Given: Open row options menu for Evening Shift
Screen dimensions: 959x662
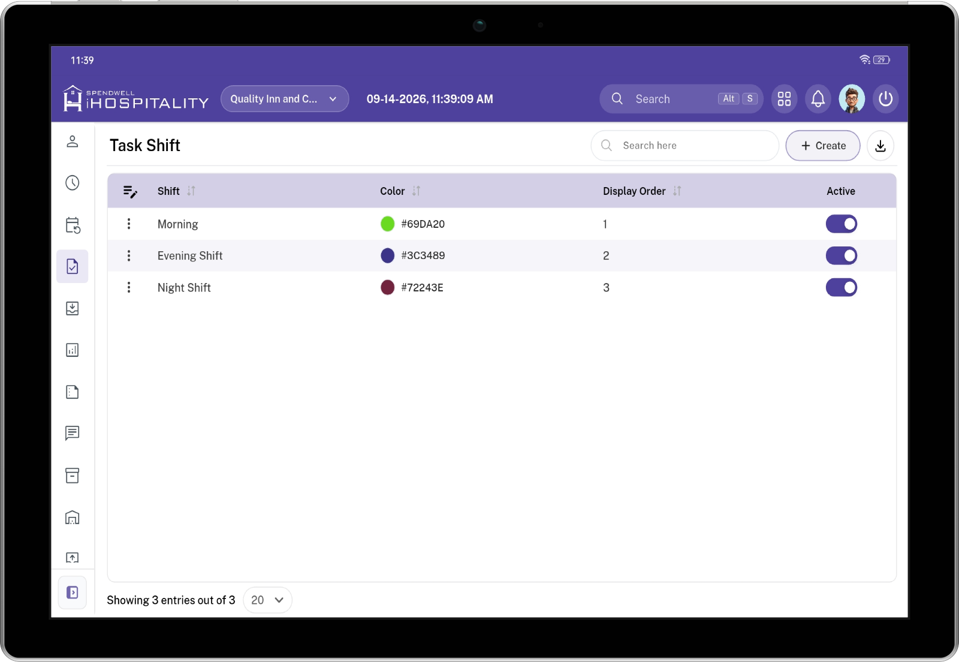Looking at the screenshot, I should coord(129,256).
